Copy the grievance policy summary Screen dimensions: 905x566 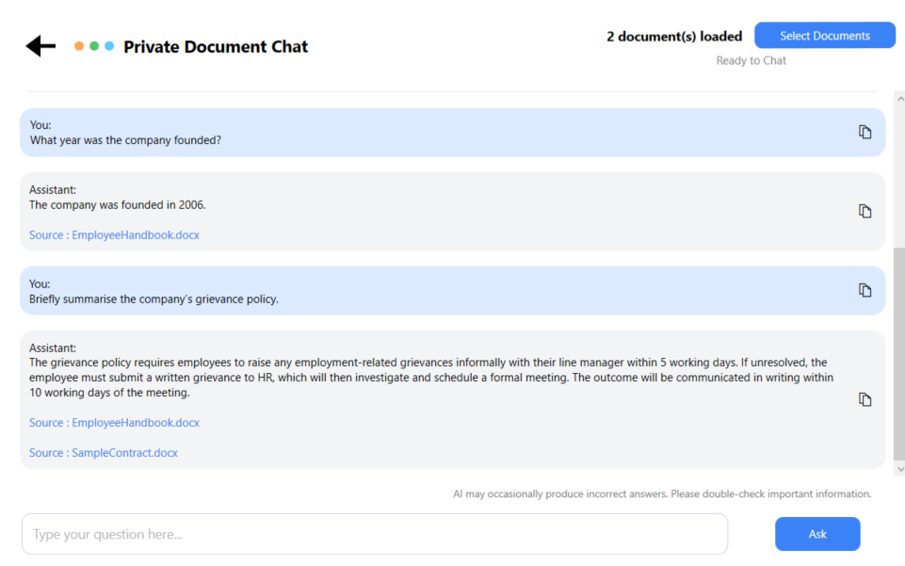point(865,399)
